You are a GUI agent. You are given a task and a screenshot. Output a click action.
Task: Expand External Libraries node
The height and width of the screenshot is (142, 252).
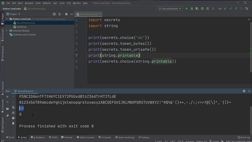point(7,31)
